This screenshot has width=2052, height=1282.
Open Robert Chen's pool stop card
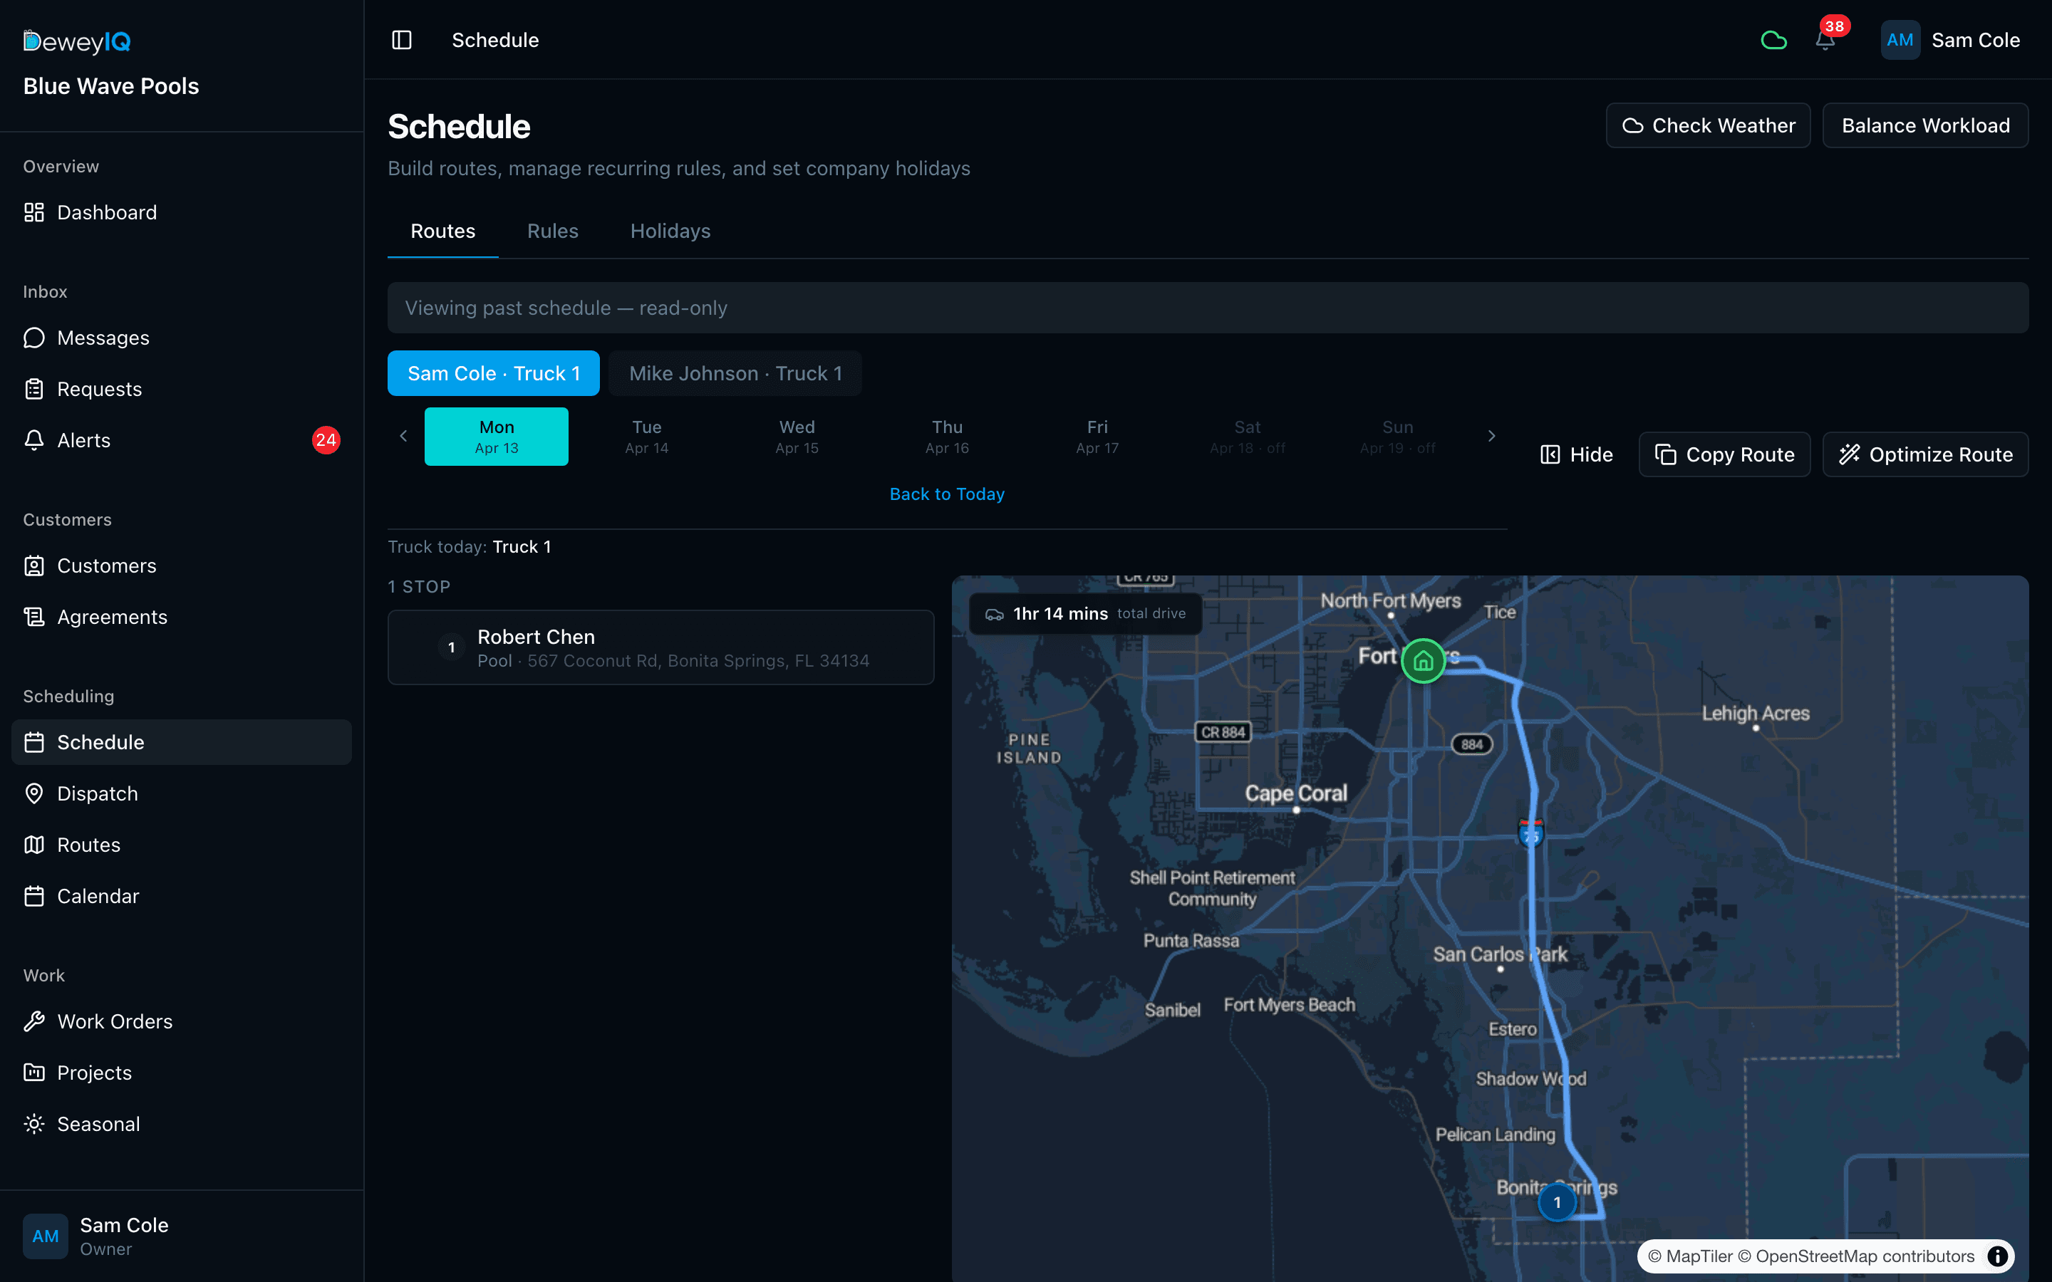tap(661, 647)
